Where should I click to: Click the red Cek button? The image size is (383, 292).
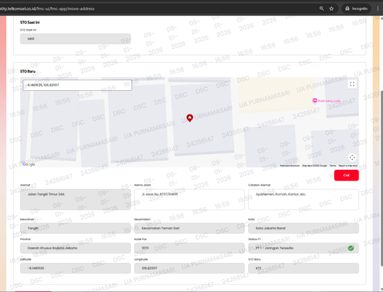346,175
